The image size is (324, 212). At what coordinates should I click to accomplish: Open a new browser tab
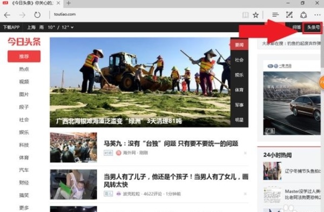pos(69,3)
